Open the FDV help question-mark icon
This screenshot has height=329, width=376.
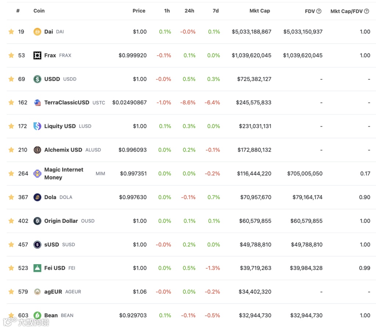click(319, 11)
